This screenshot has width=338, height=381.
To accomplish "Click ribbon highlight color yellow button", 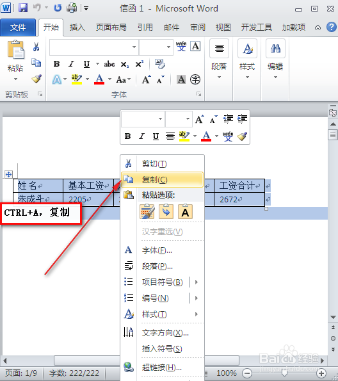I will click(77, 79).
